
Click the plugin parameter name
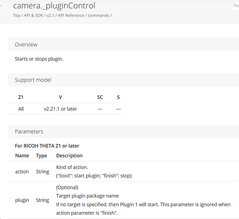coord(22,200)
